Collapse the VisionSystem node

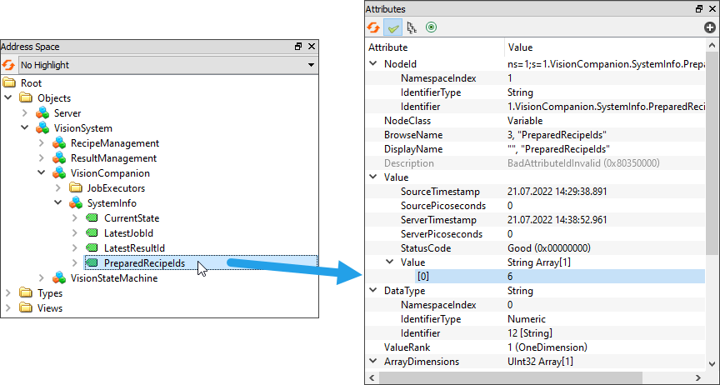[25, 128]
